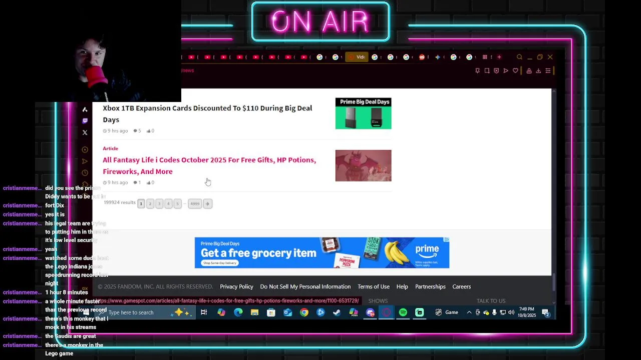
Task: Click the AdChoices icon on ad banner
Action: click(446, 240)
